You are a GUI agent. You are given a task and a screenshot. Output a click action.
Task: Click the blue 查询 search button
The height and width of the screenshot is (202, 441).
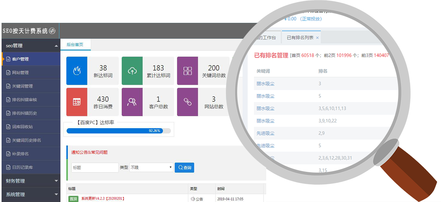[x=184, y=168]
